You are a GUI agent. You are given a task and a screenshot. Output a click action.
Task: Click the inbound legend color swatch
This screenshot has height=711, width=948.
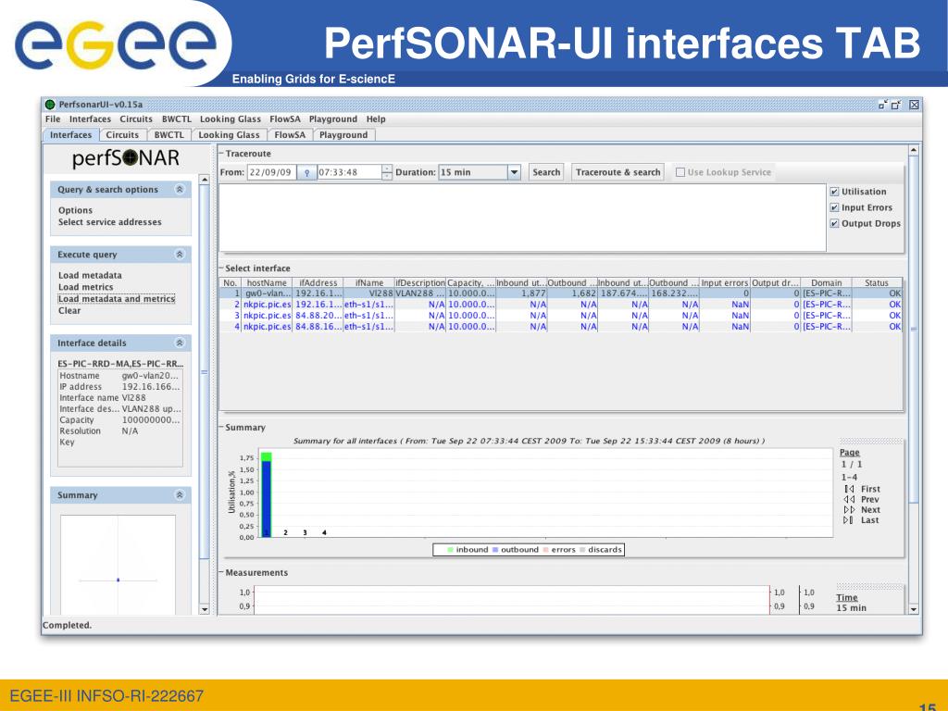450,550
